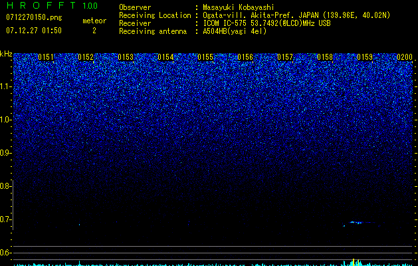Viewport: 418px width, 266px height.
Task: Click the meteor count value 2
Action: (x=94, y=31)
